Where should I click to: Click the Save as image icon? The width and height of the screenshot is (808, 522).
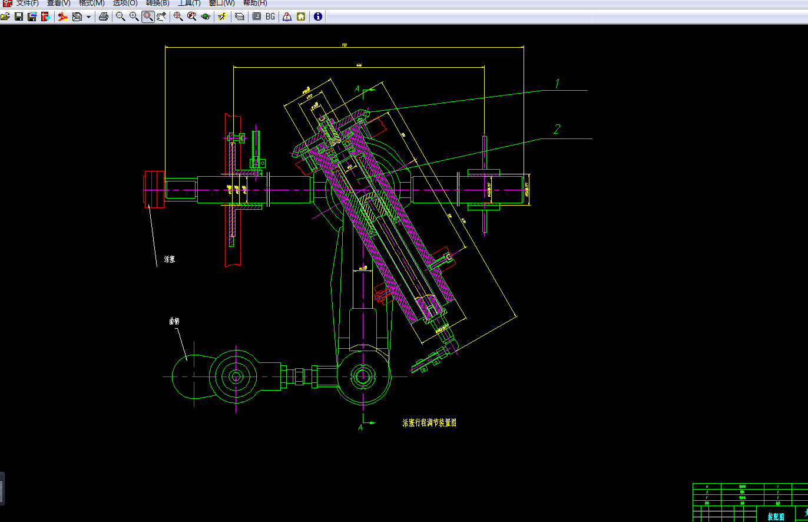pyautogui.click(x=32, y=16)
